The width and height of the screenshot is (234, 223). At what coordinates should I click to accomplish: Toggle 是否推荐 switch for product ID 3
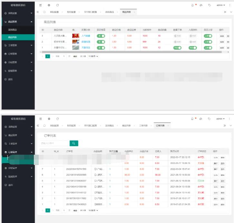[x=101, y=36]
